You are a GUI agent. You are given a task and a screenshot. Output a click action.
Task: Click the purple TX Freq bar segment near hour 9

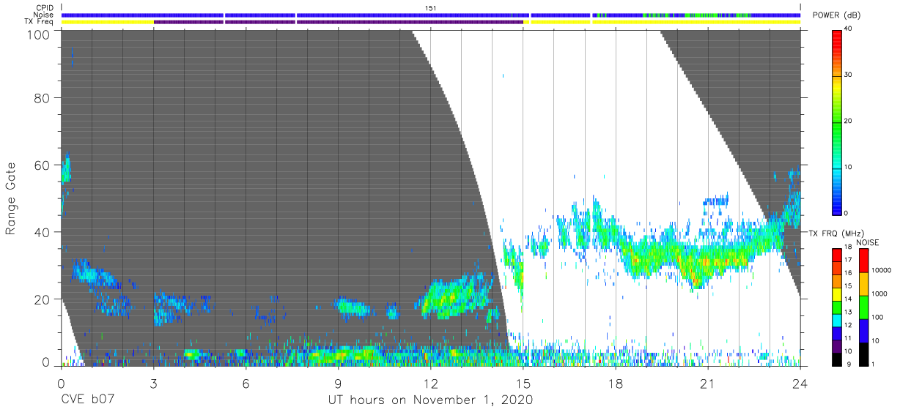[x=410, y=22]
